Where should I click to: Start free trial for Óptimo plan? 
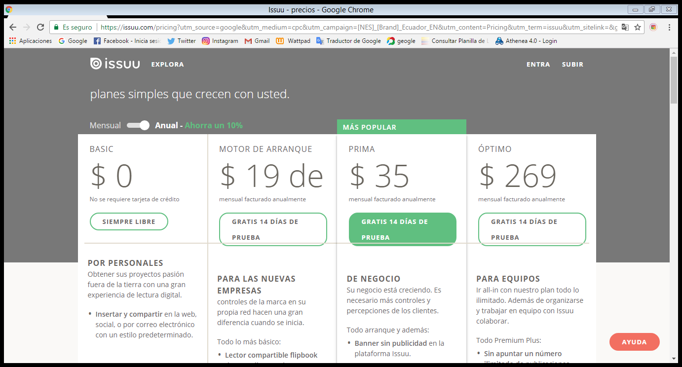click(532, 229)
